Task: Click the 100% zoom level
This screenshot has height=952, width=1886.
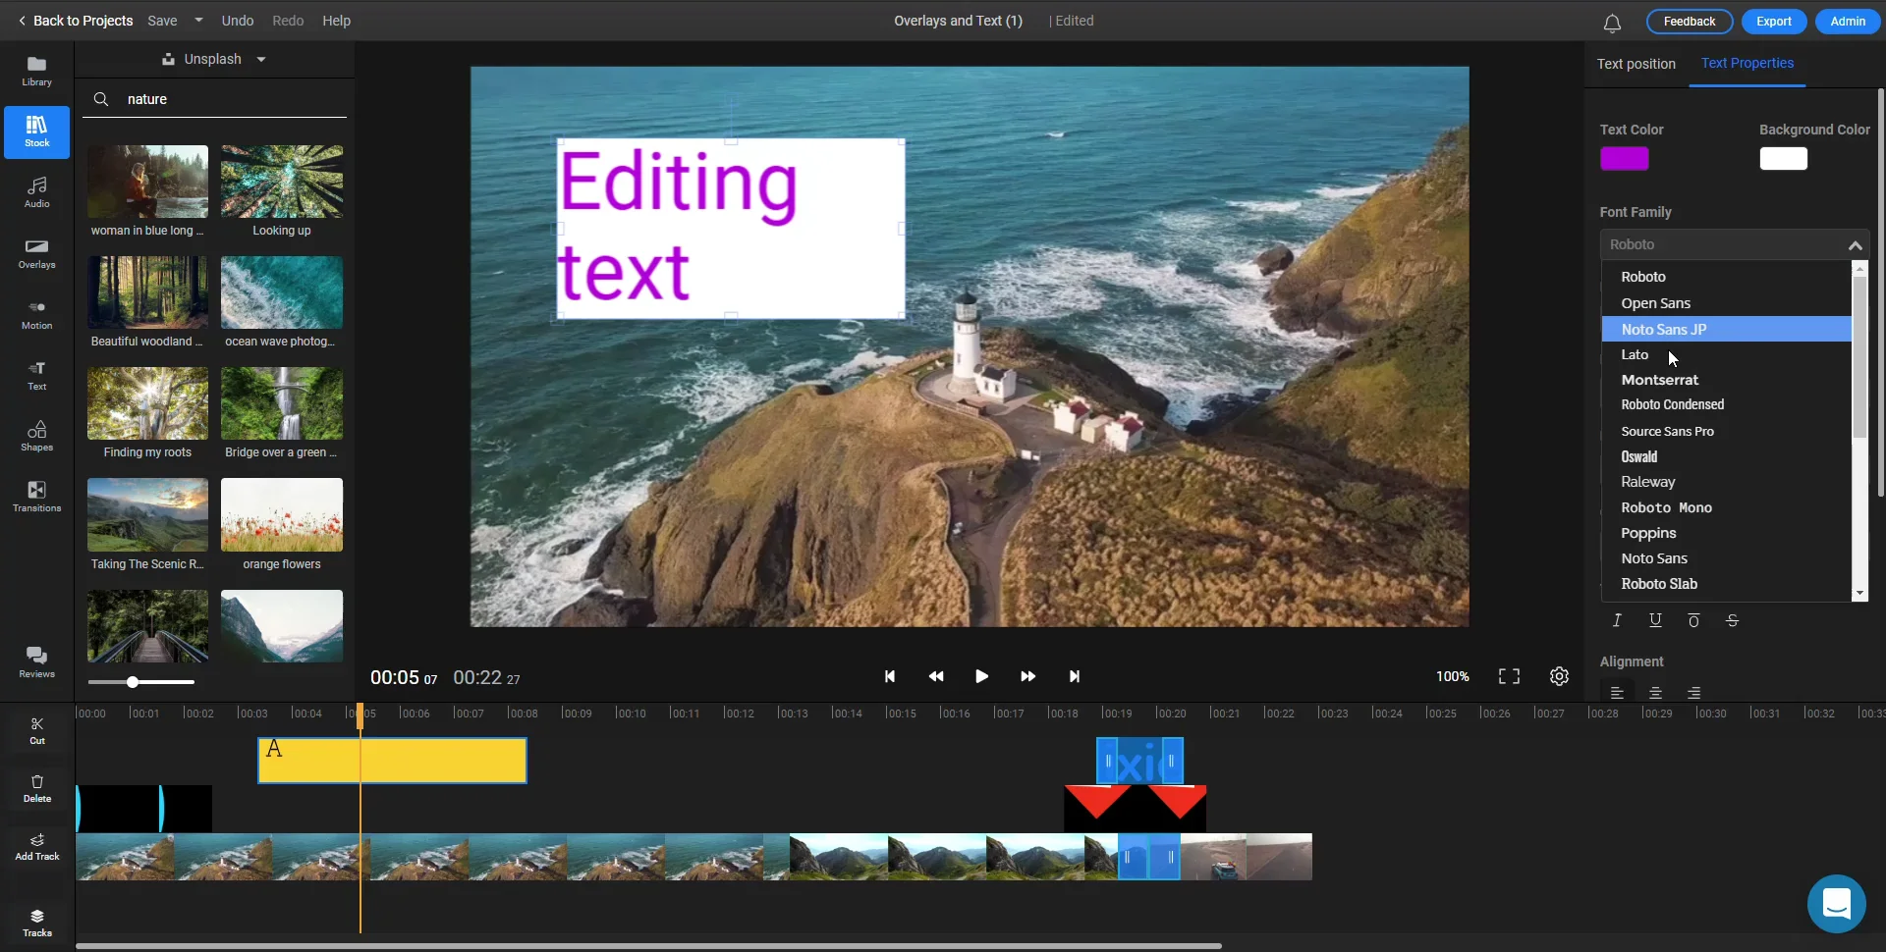Action: 1452,676
